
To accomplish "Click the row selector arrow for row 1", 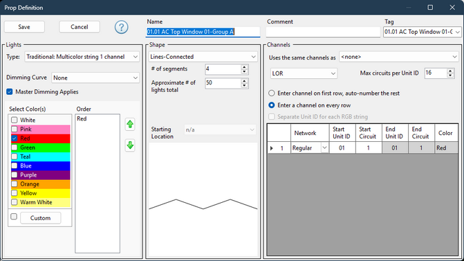I will 272,148.
